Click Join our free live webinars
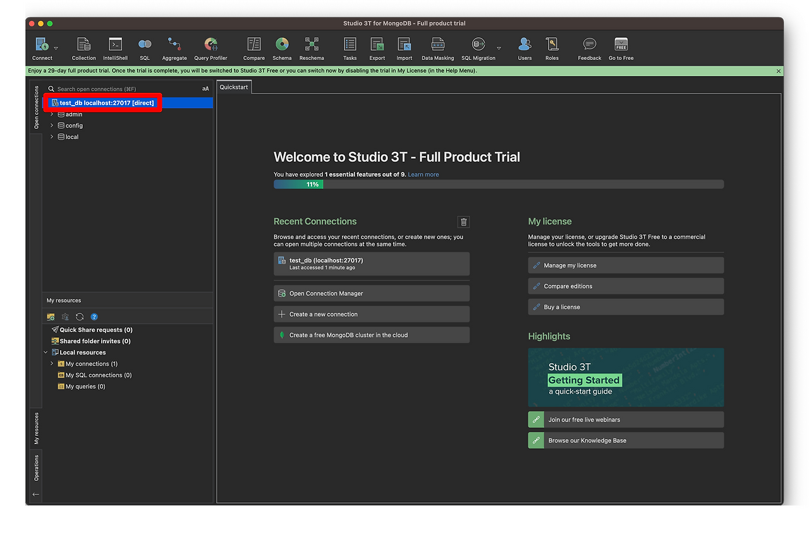809x539 pixels. [x=626, y=420]
